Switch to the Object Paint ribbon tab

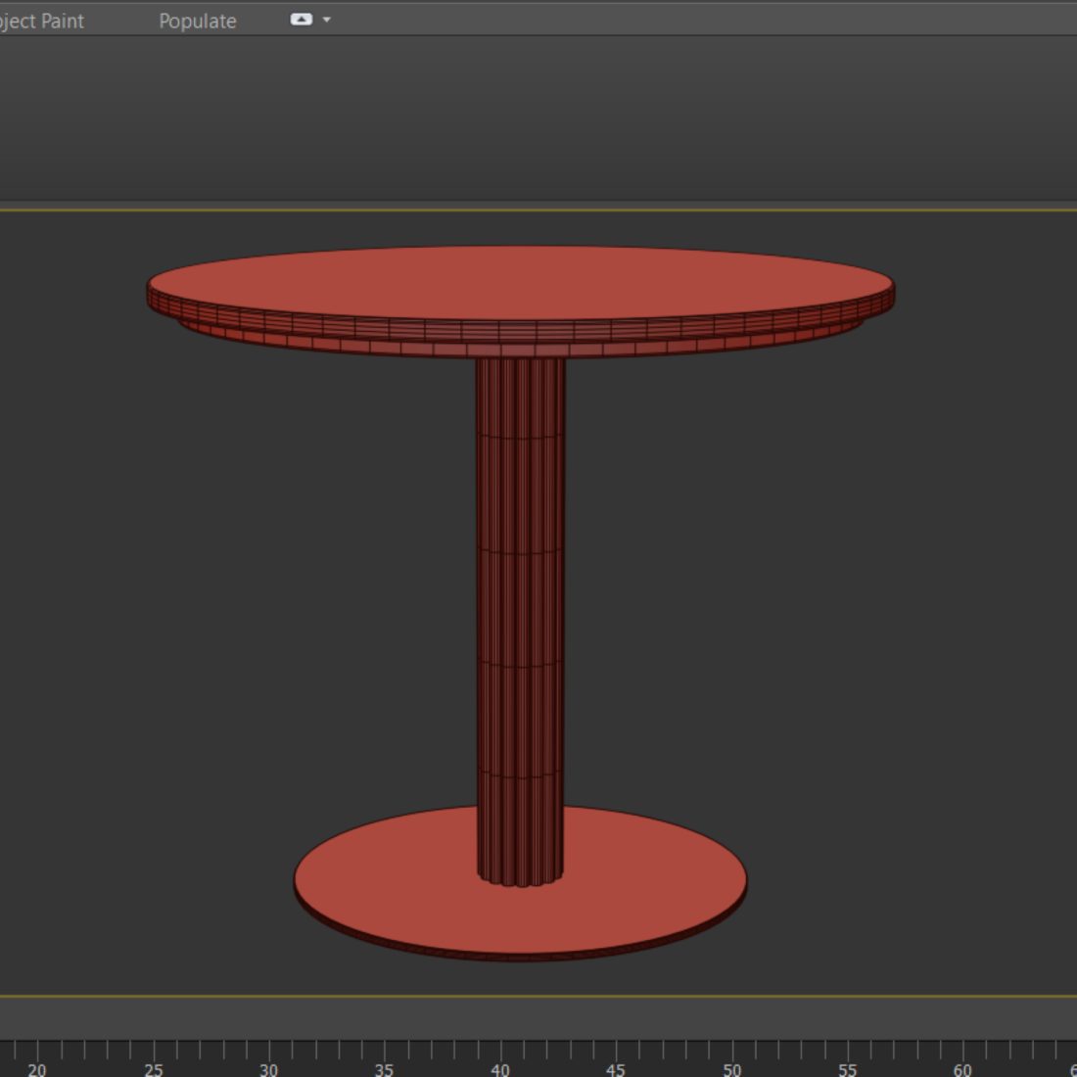click(41, 21)
